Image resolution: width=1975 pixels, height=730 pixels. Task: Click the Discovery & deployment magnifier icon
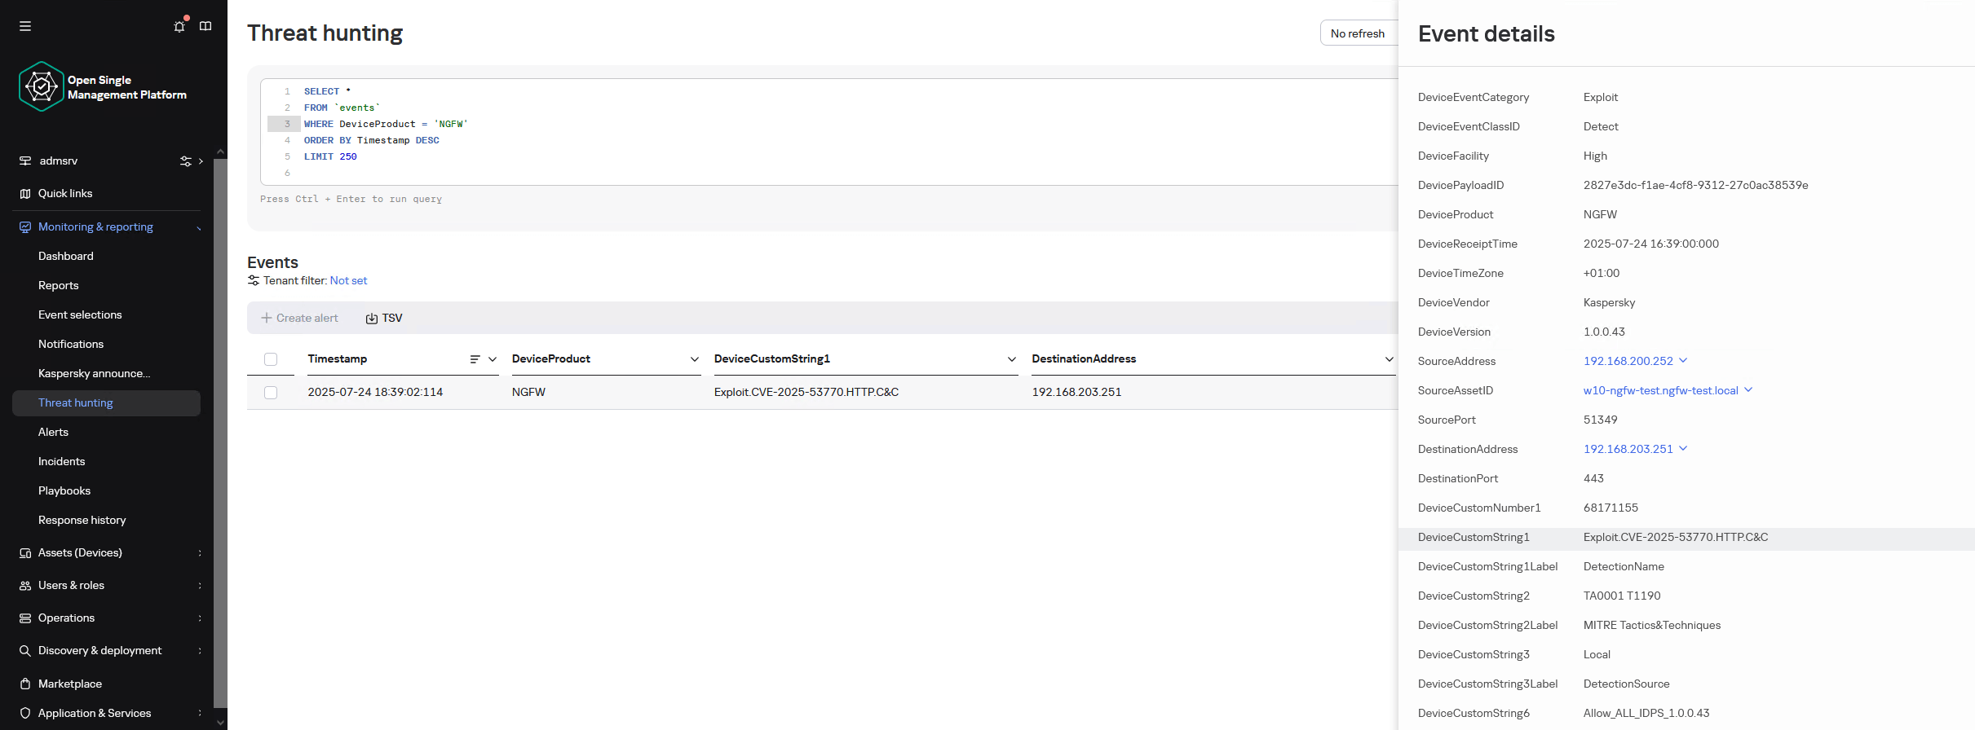(x=25, y=650)
